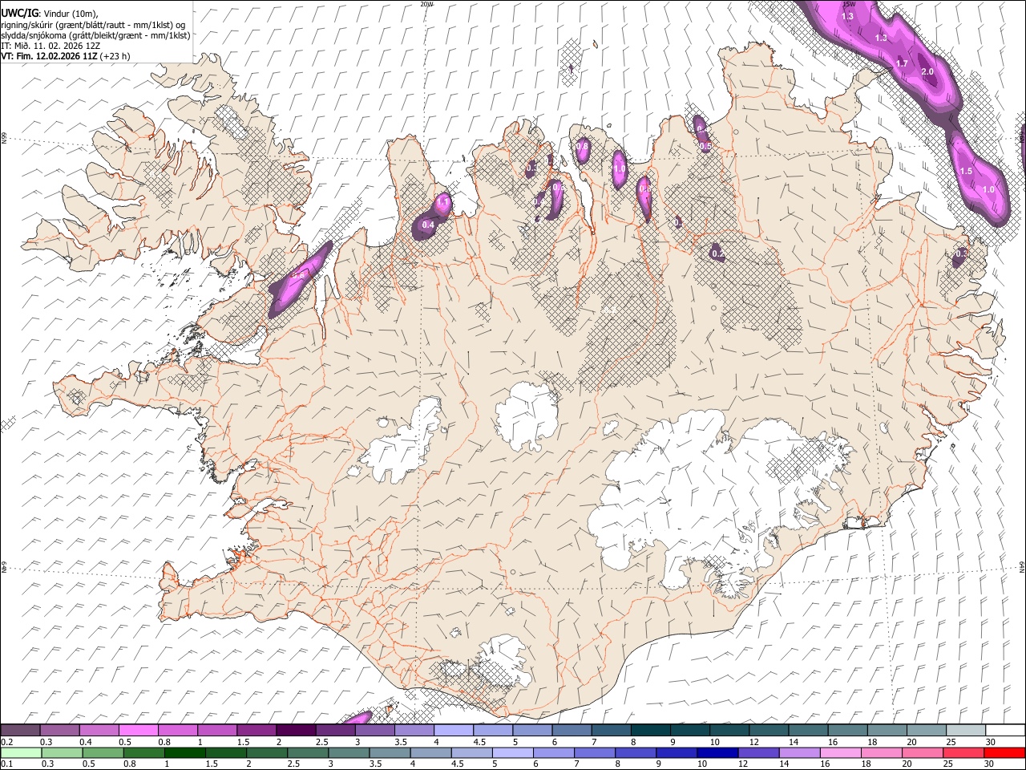The image size is (1026, 770).
Task: Select the 'IT: Mið. 11. 02. 2026 12Z' line
Action: pyautogui.click(x=50, y=46)
